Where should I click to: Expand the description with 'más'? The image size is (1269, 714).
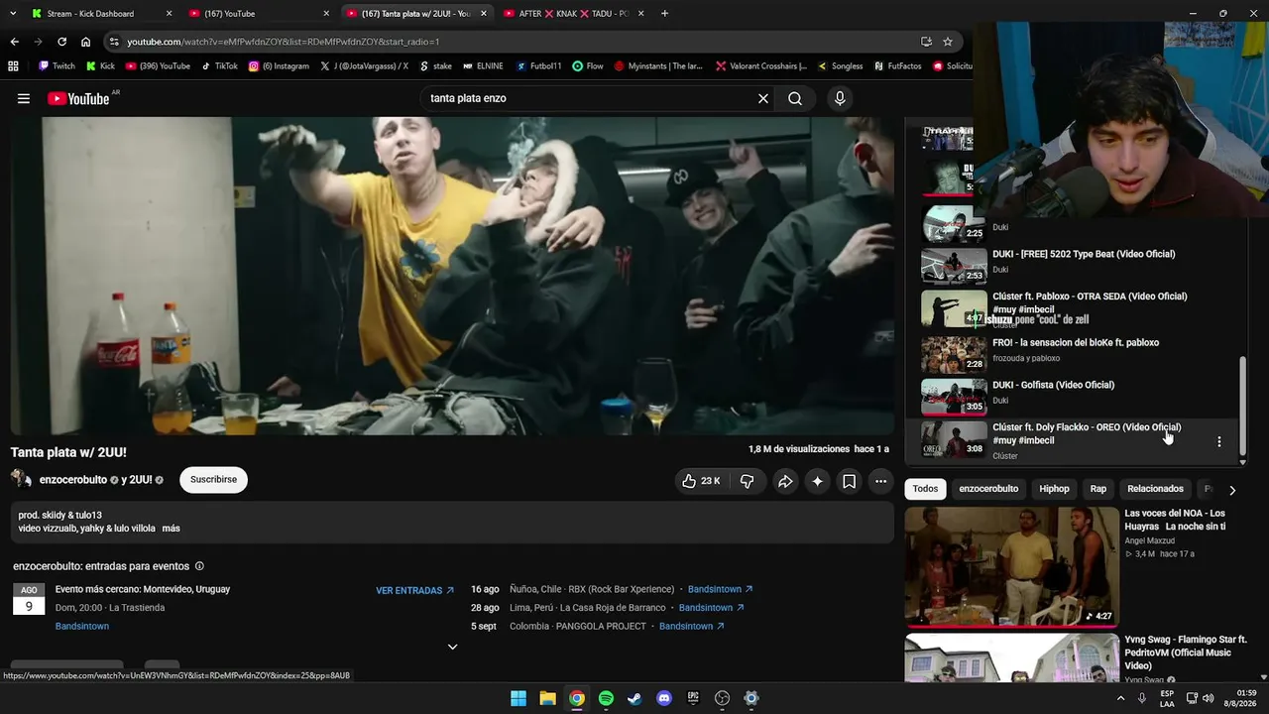coord(172,529)
